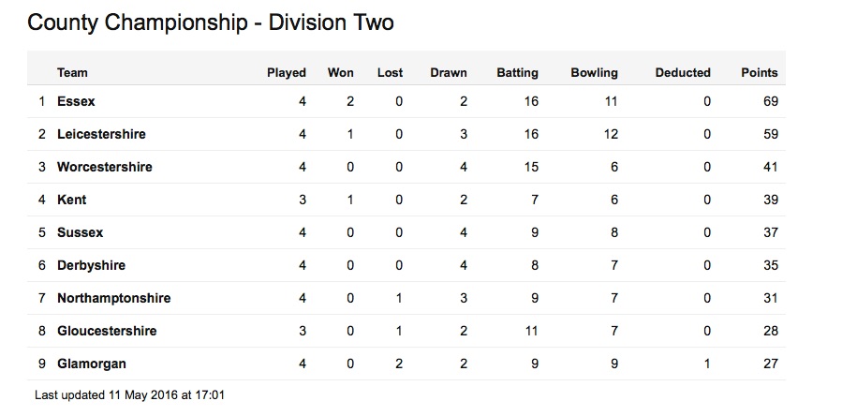Image resolution: width=842 pixels, height=416 pixels.
Task: Select the Drawn column header
Action: point(449,72)
